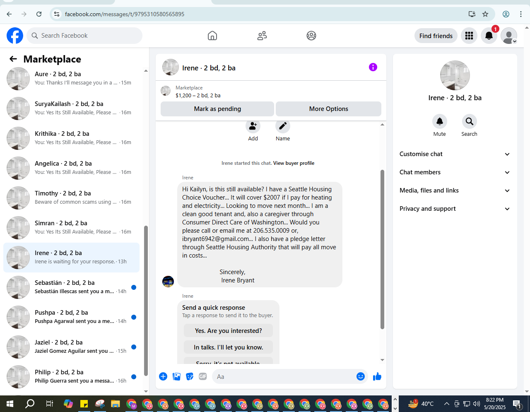Open the Home icon in the top nav
Screen dimensions: 530x412
(212, 36)
